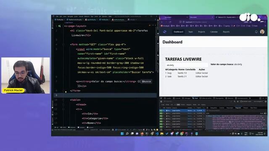Filter network requests by HTML
Image resolution: width=269 pixels, height=151 pixels.
[167, 105]
